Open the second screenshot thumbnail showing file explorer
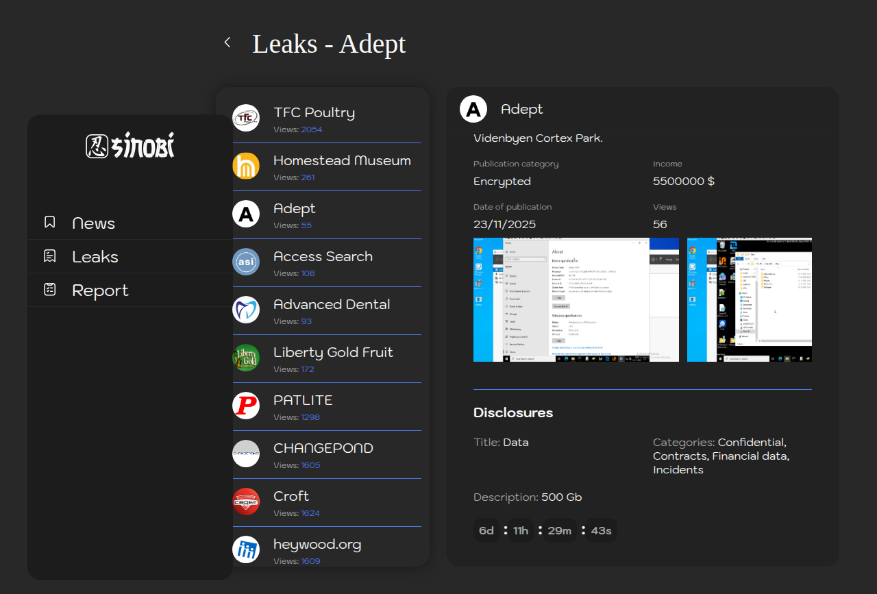This screenshot has height=594, width=877. click(749, 300)
